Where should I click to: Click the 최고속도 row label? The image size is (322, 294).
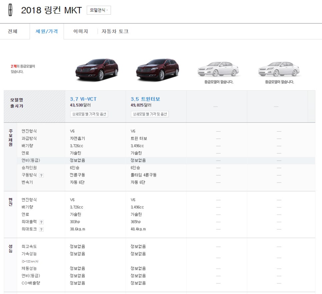pos(29,246)
